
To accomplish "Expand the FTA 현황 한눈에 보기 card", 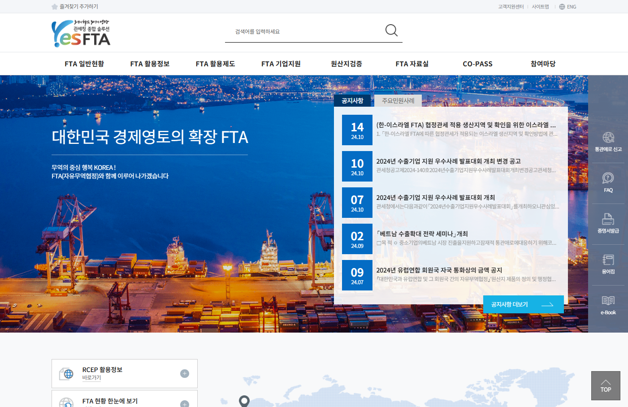I will [184, 404].
